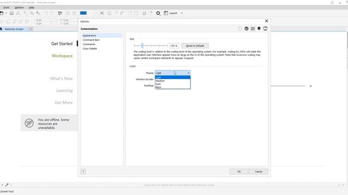
Task: Close the Options dialog with X
Action: [x=266, y=21]
